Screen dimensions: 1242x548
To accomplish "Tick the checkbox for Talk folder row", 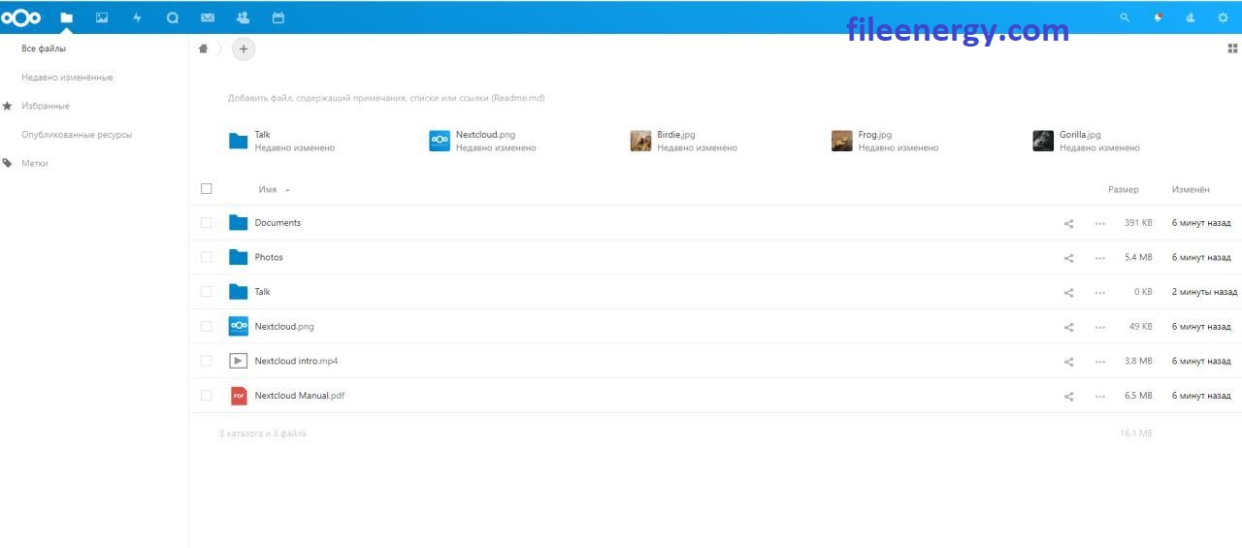I will click(206, 291).
